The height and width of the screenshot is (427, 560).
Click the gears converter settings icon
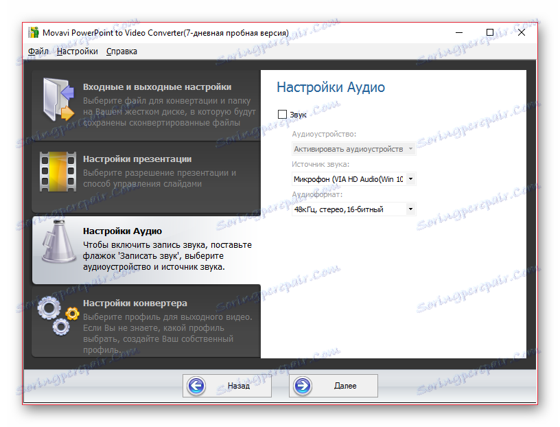[58, 316]
